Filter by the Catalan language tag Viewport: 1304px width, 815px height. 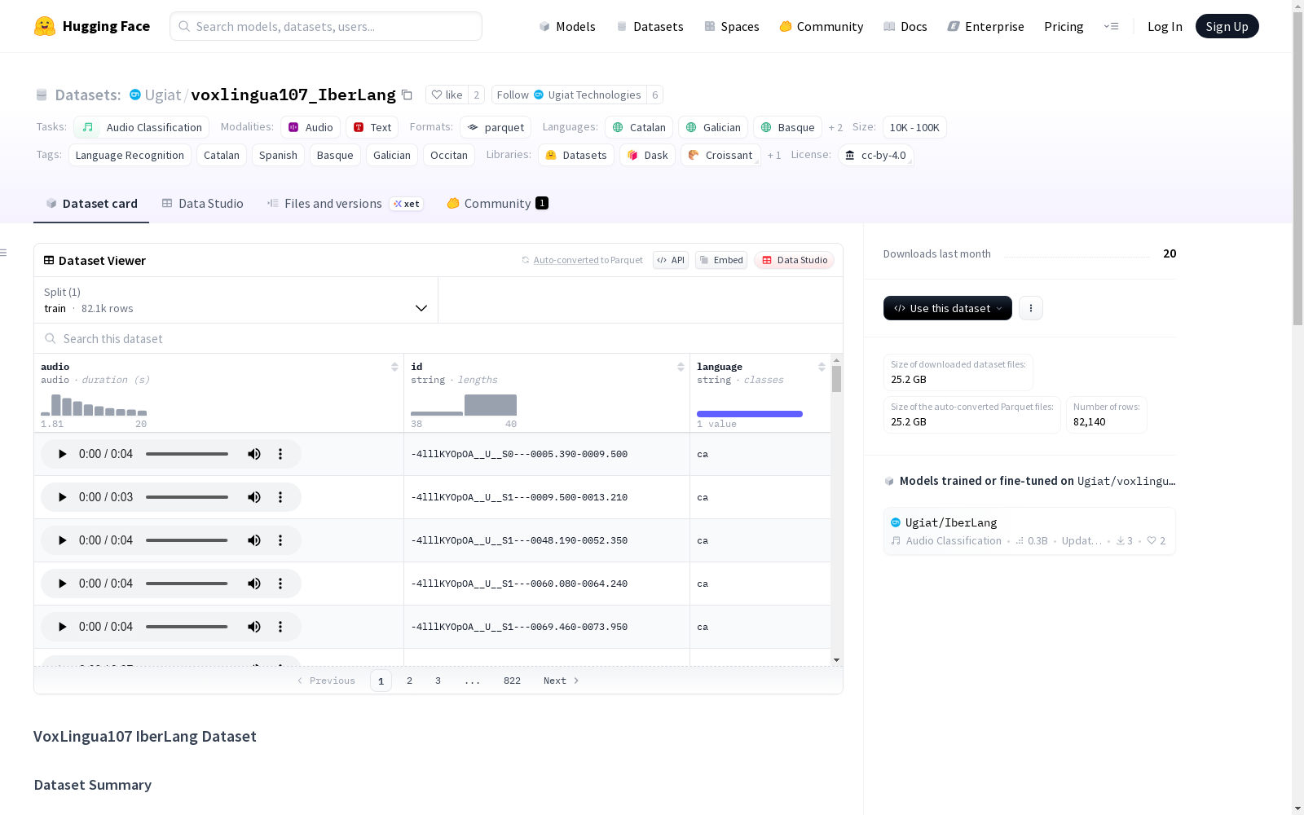coord(639,127)
